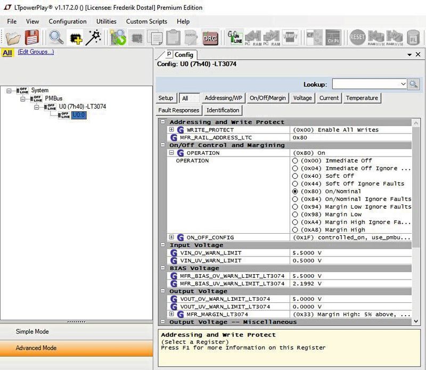The height and width of the screenshot is (370, 426).
Task: Select U0 (7h40) -LT3074 tree node
Action: click(82, 106)
